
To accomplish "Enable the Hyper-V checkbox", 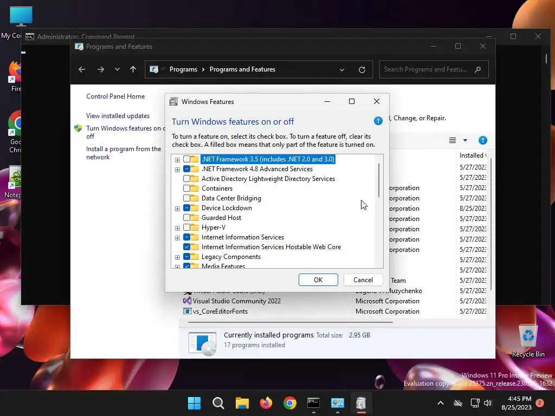I will point(186,227).
